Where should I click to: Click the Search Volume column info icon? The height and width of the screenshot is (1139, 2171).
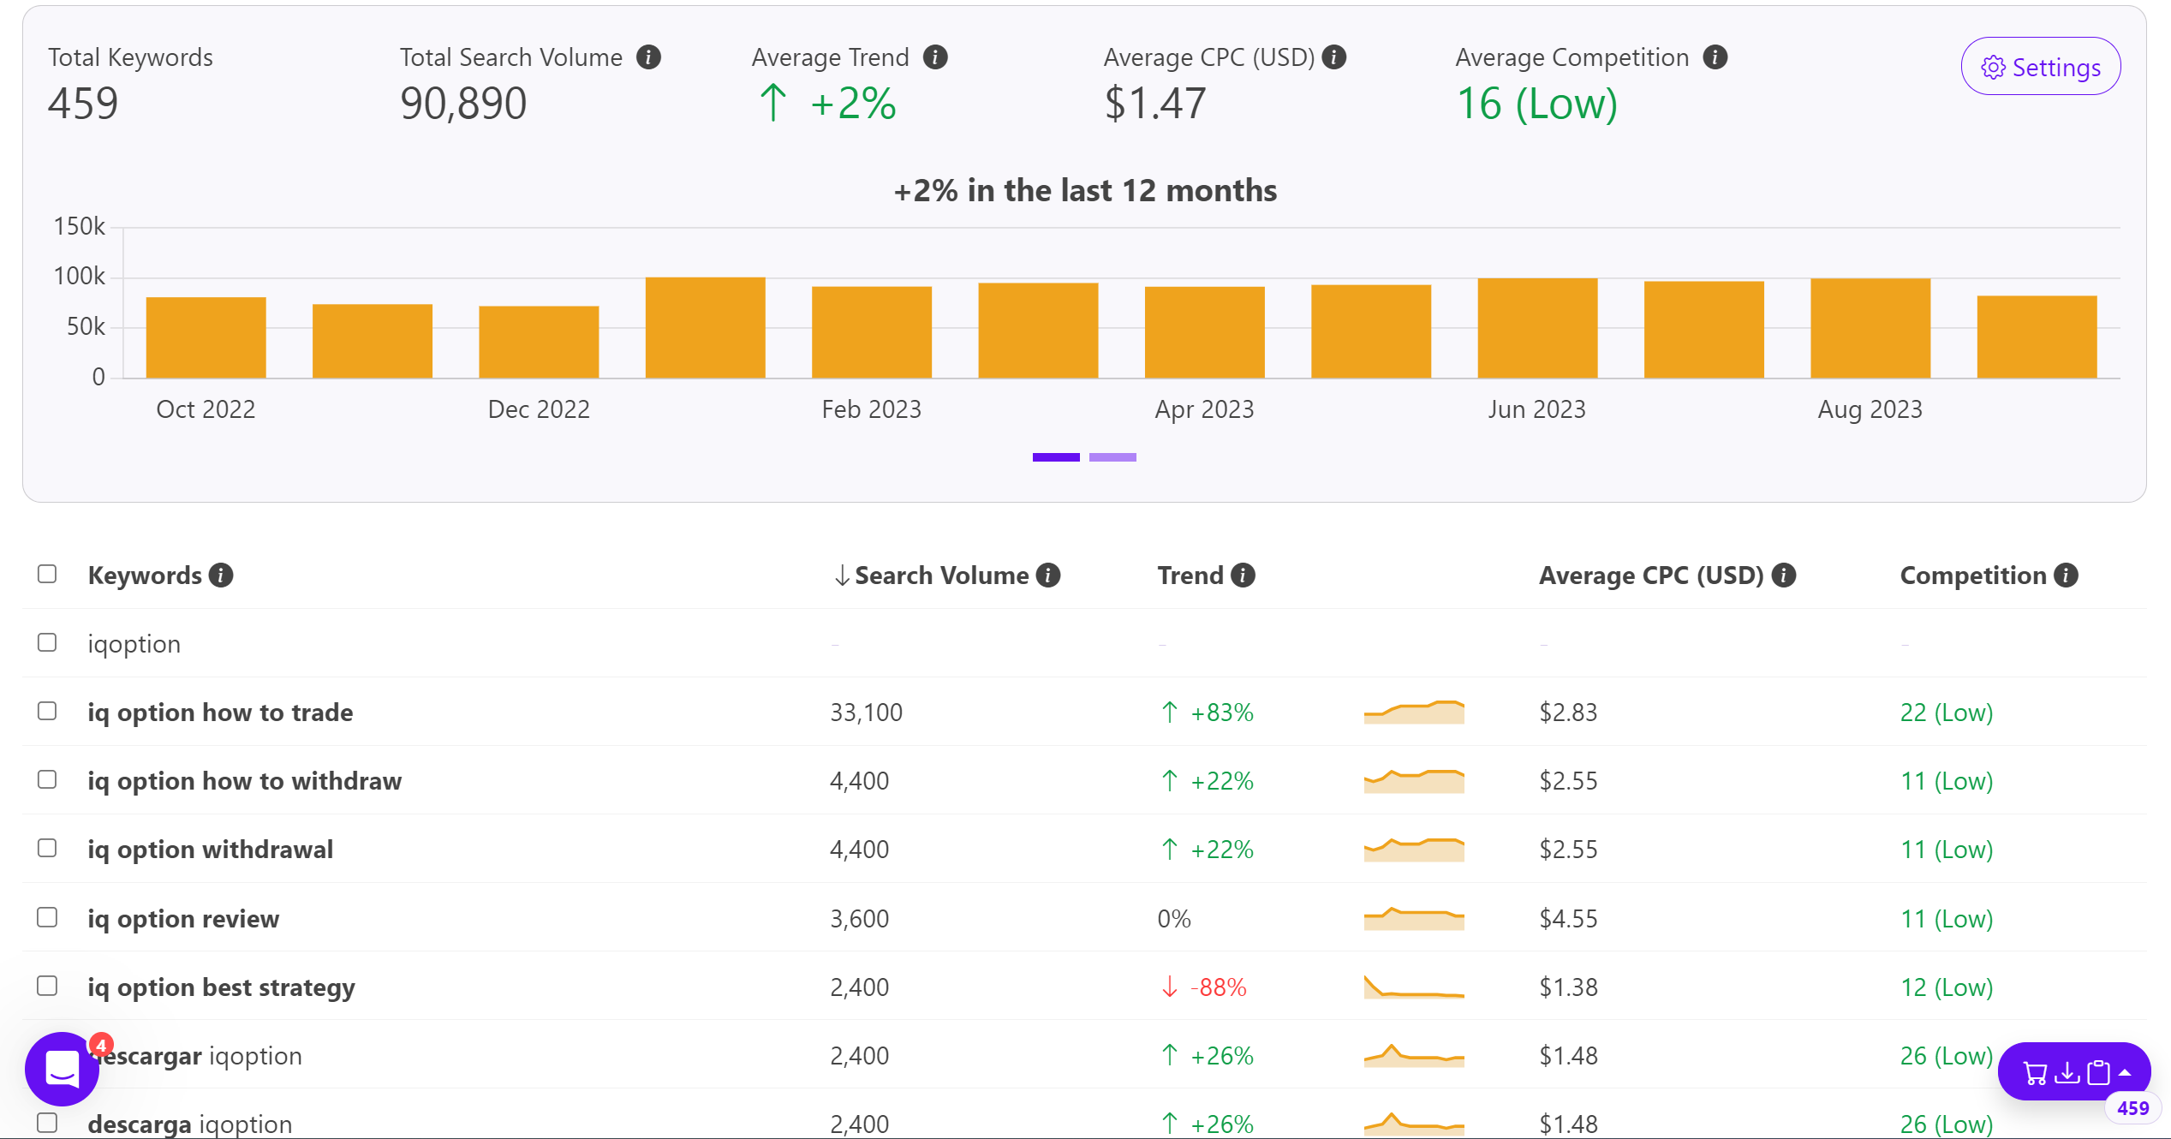[1048, 575]
